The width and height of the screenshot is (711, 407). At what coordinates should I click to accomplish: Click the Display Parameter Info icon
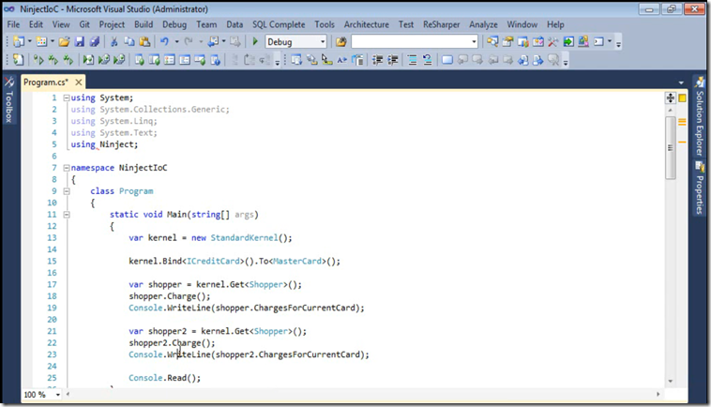[311, 60]
